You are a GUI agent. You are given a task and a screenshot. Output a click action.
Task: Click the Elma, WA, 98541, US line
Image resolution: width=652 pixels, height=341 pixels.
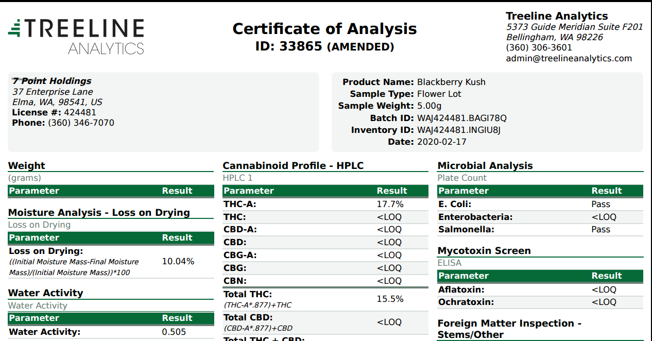[x=57, y=102]
